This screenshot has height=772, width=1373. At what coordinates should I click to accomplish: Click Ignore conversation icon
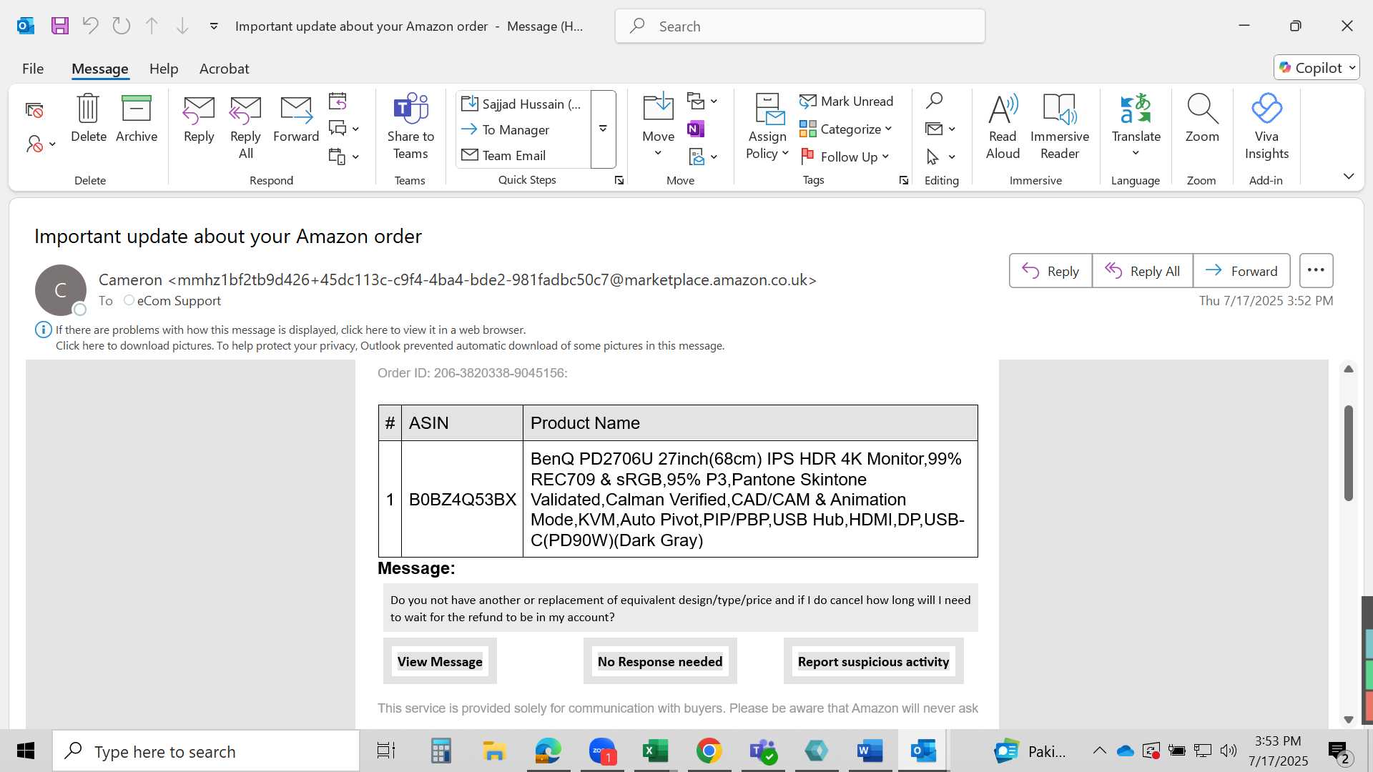point(34,110)
